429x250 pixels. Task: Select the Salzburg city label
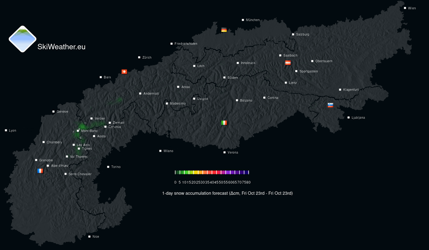[x=302, y=34]
